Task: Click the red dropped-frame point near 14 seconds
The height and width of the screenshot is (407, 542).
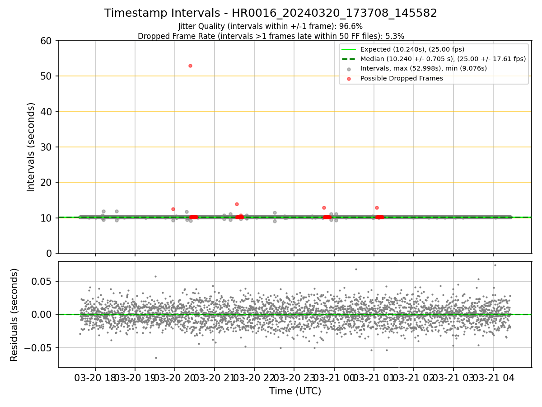Action: 237,204
